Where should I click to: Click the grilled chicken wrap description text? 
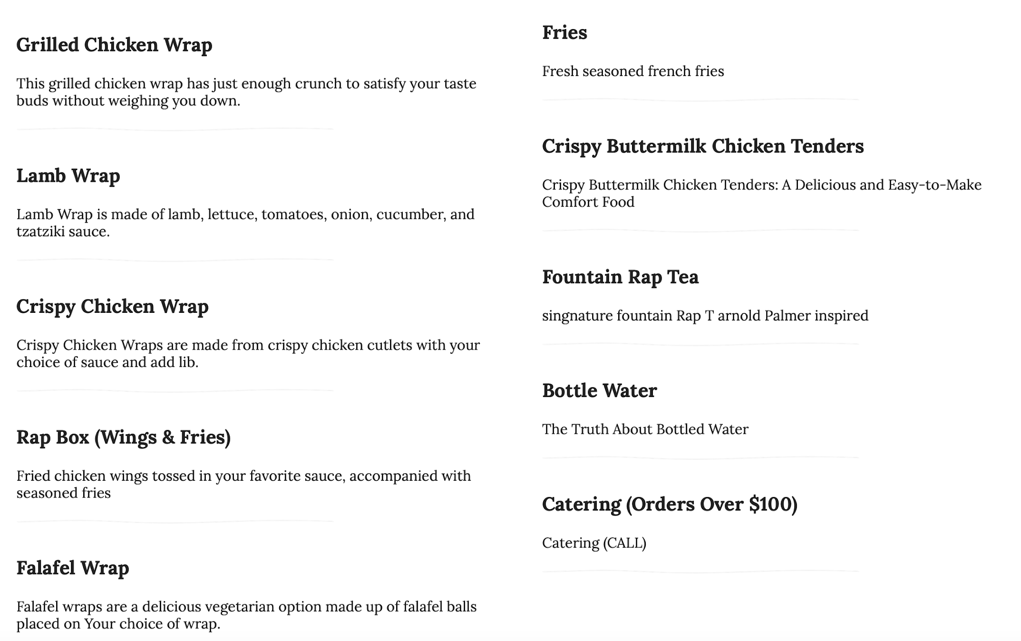pos(246,92)
